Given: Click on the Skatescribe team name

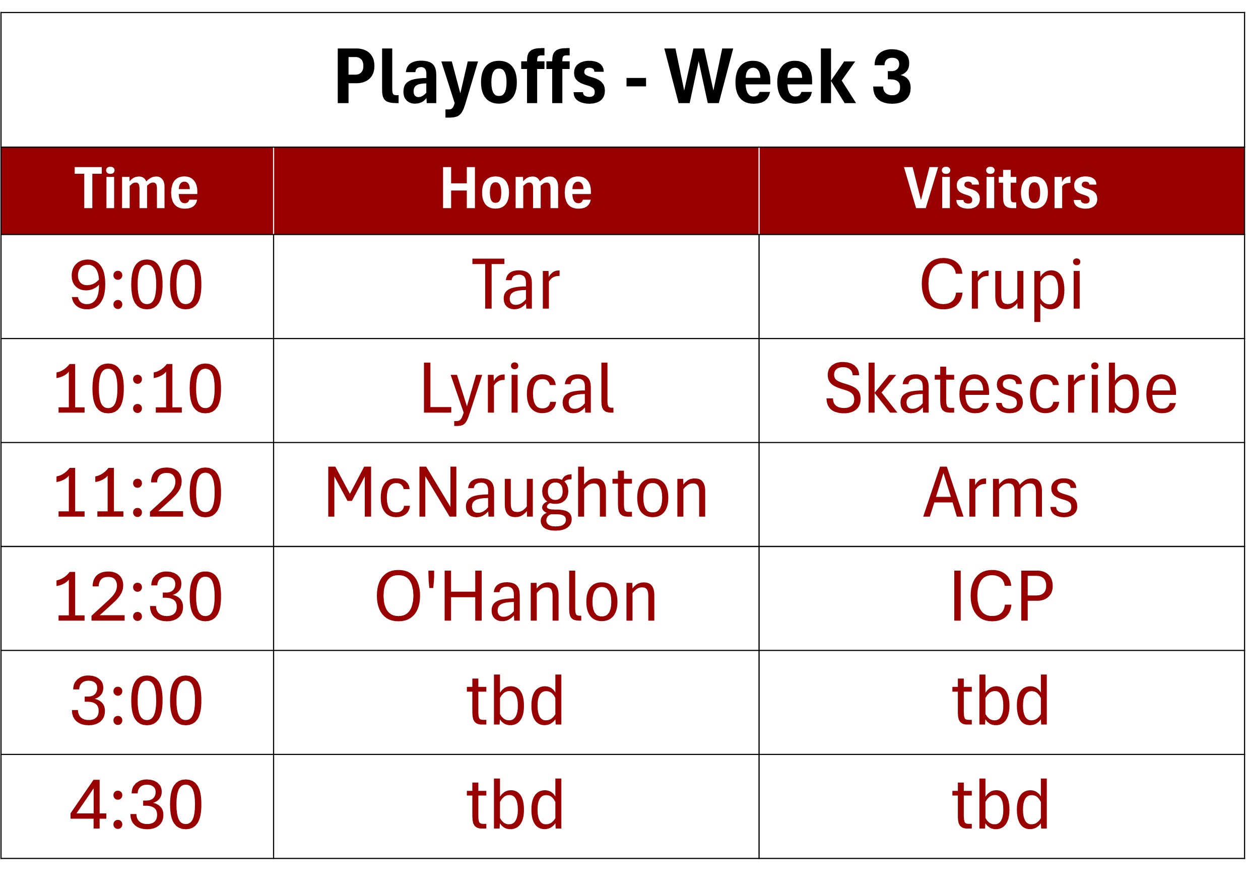Looking at the screenshot, I should 1001,389.
